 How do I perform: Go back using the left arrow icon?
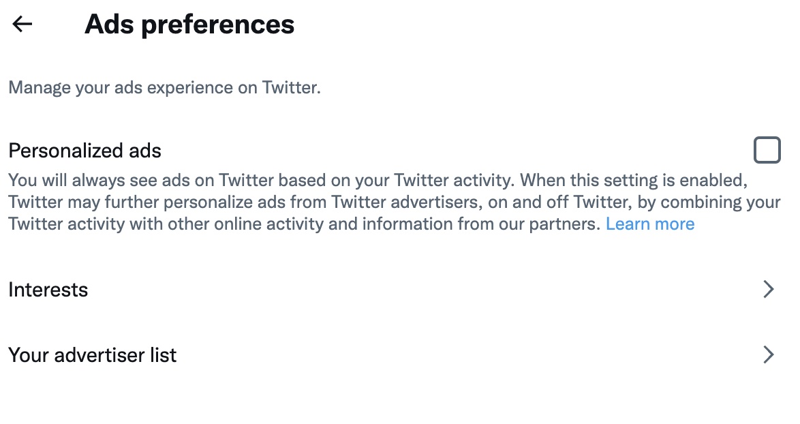[22, 25]
